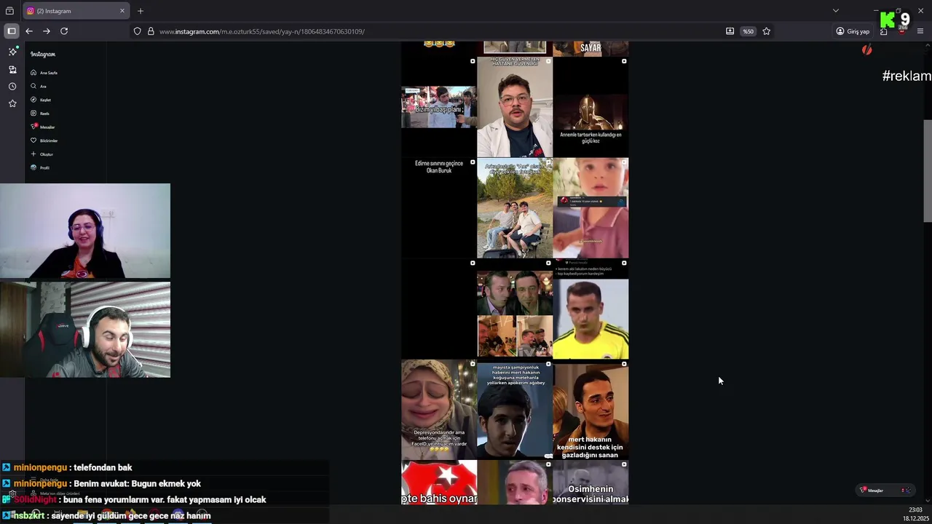Click Oluştur create item
This screenshot has height=524, width=932.
click(42, 154)
